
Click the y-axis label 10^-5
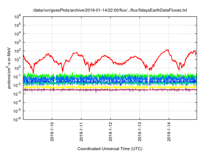[x=17, y=111]
